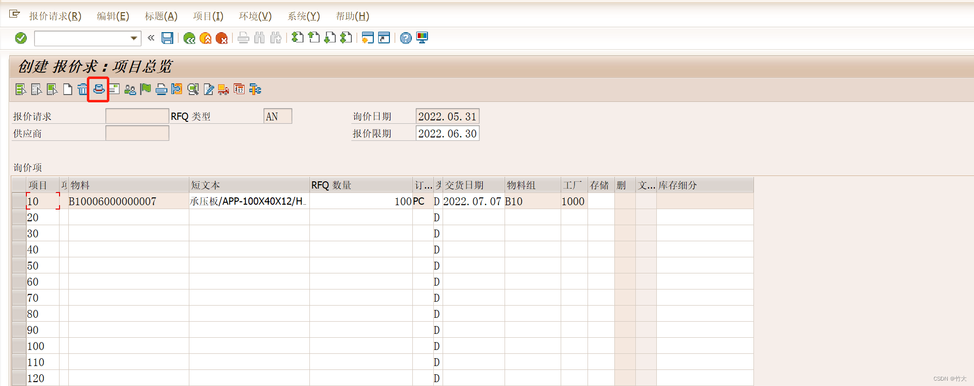Select row 30 using its row selector button
Screen dimensions: 974x386
click(19, 233)
